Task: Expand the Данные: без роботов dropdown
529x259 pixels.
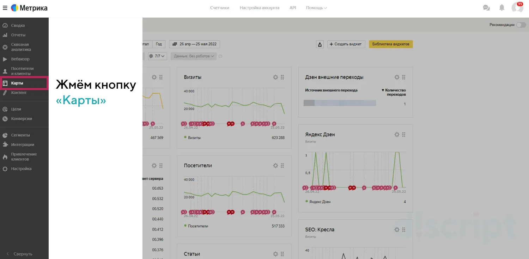Action: (194, 56)
